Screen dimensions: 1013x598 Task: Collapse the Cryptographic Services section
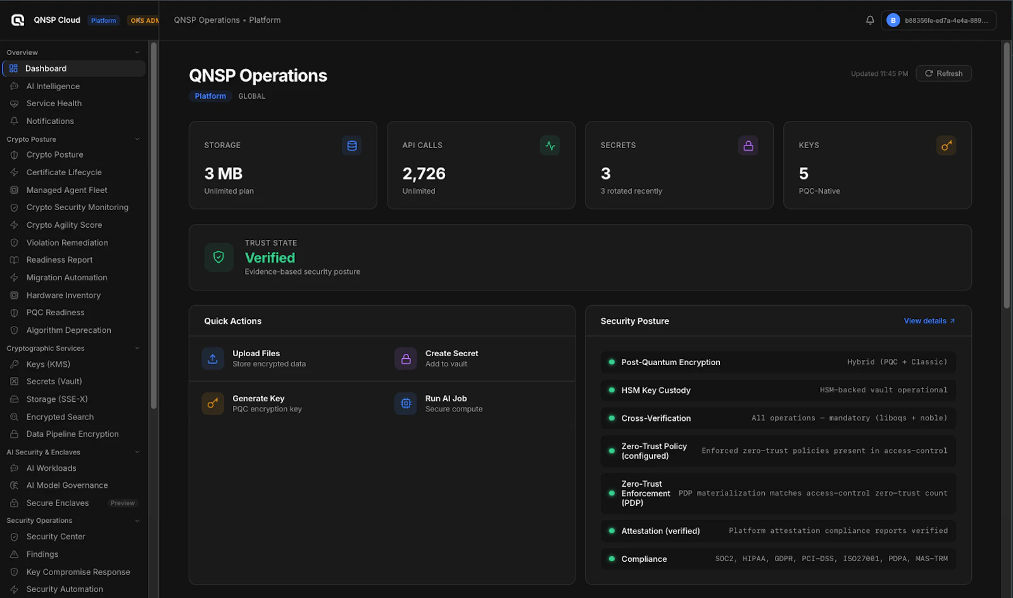[137, 348]
